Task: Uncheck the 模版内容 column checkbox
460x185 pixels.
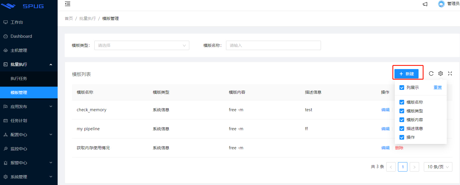Action: (x=402, y=120)
